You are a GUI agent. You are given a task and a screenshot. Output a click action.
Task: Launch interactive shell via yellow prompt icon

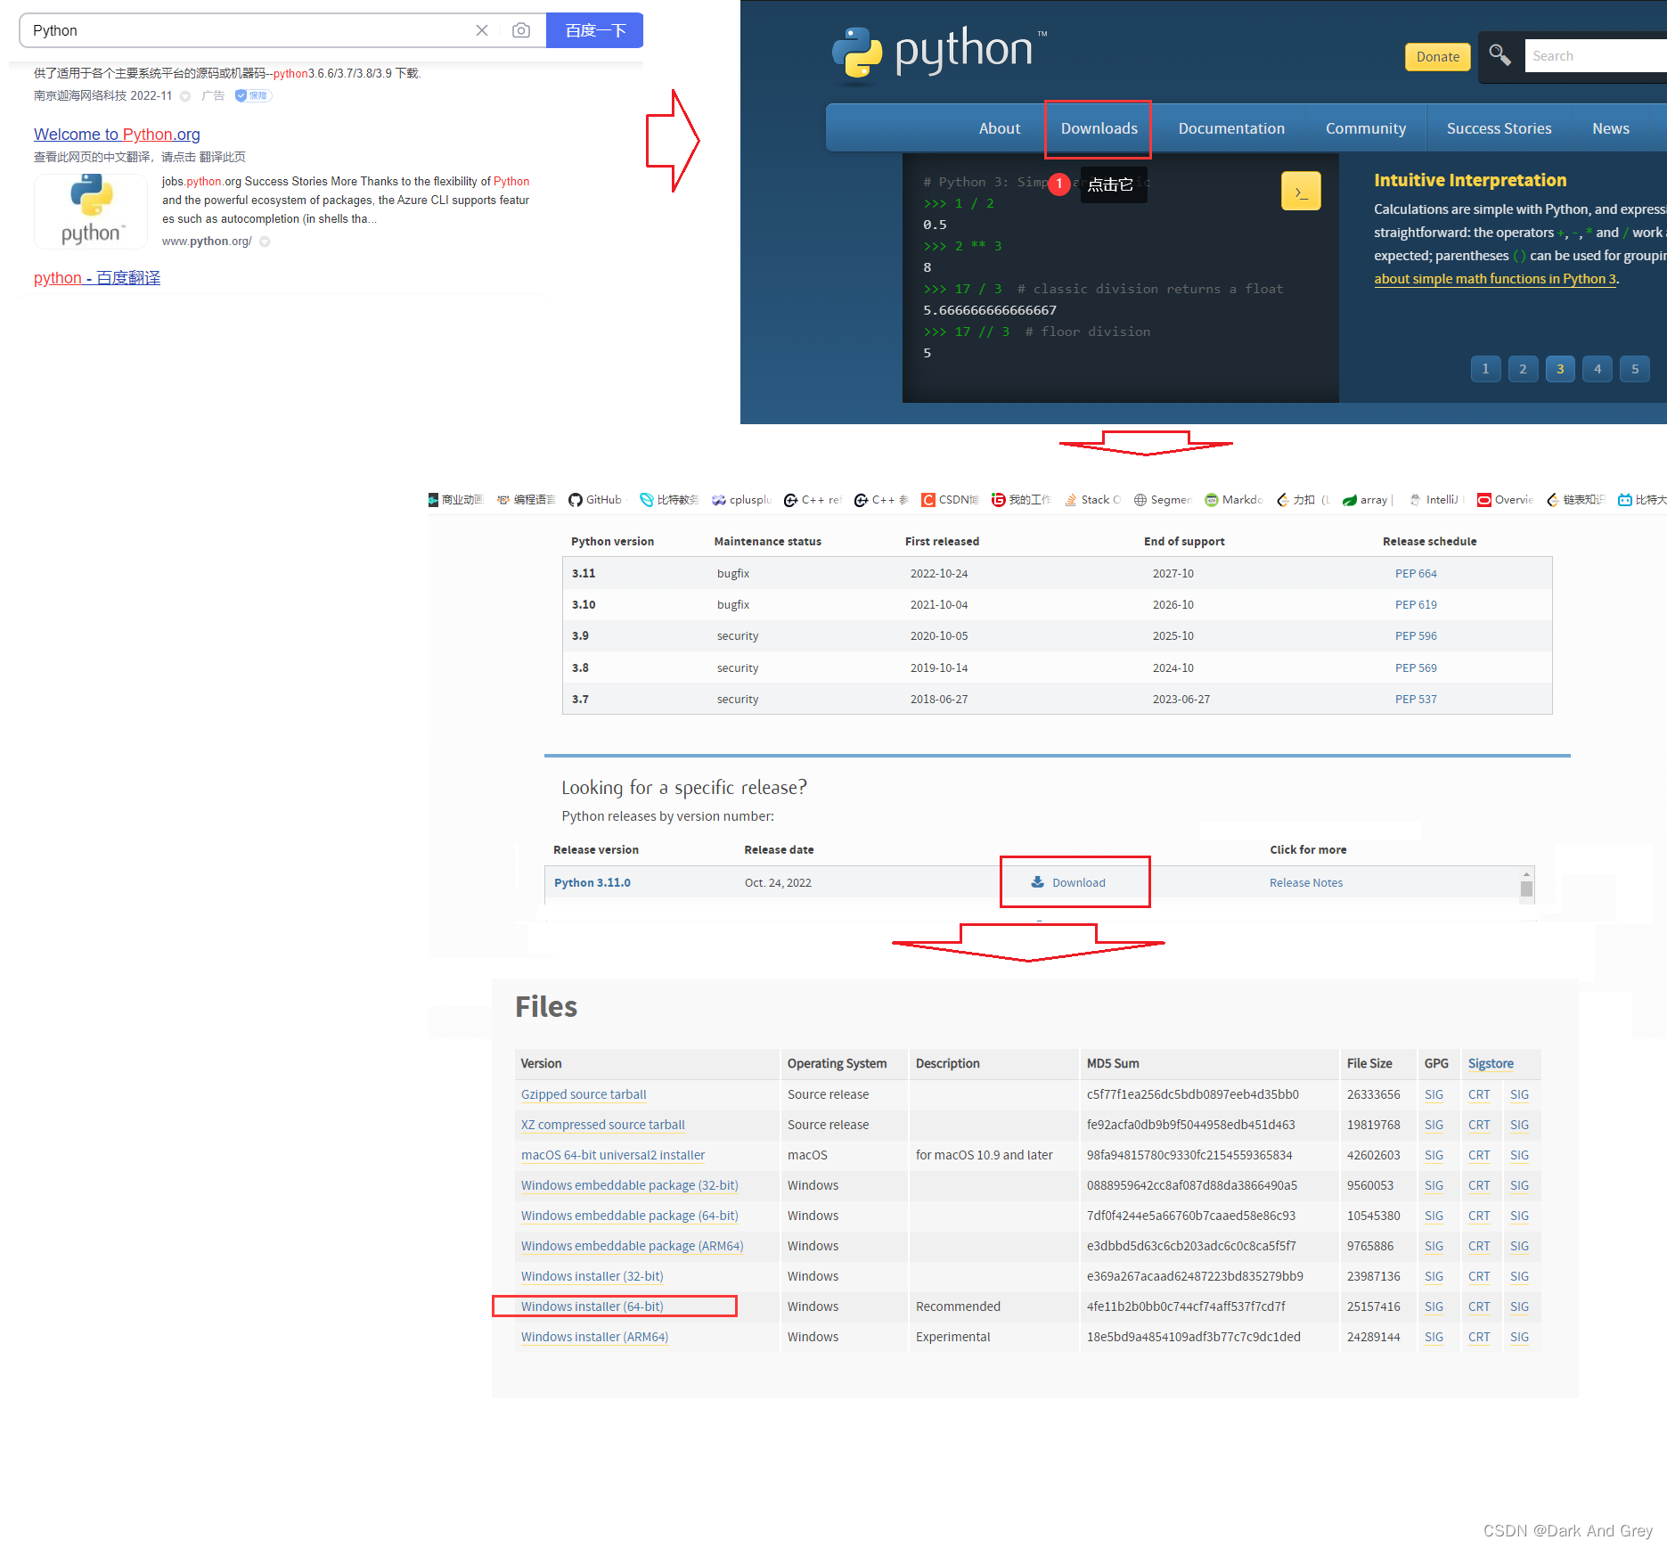(x=1300, y=191)
